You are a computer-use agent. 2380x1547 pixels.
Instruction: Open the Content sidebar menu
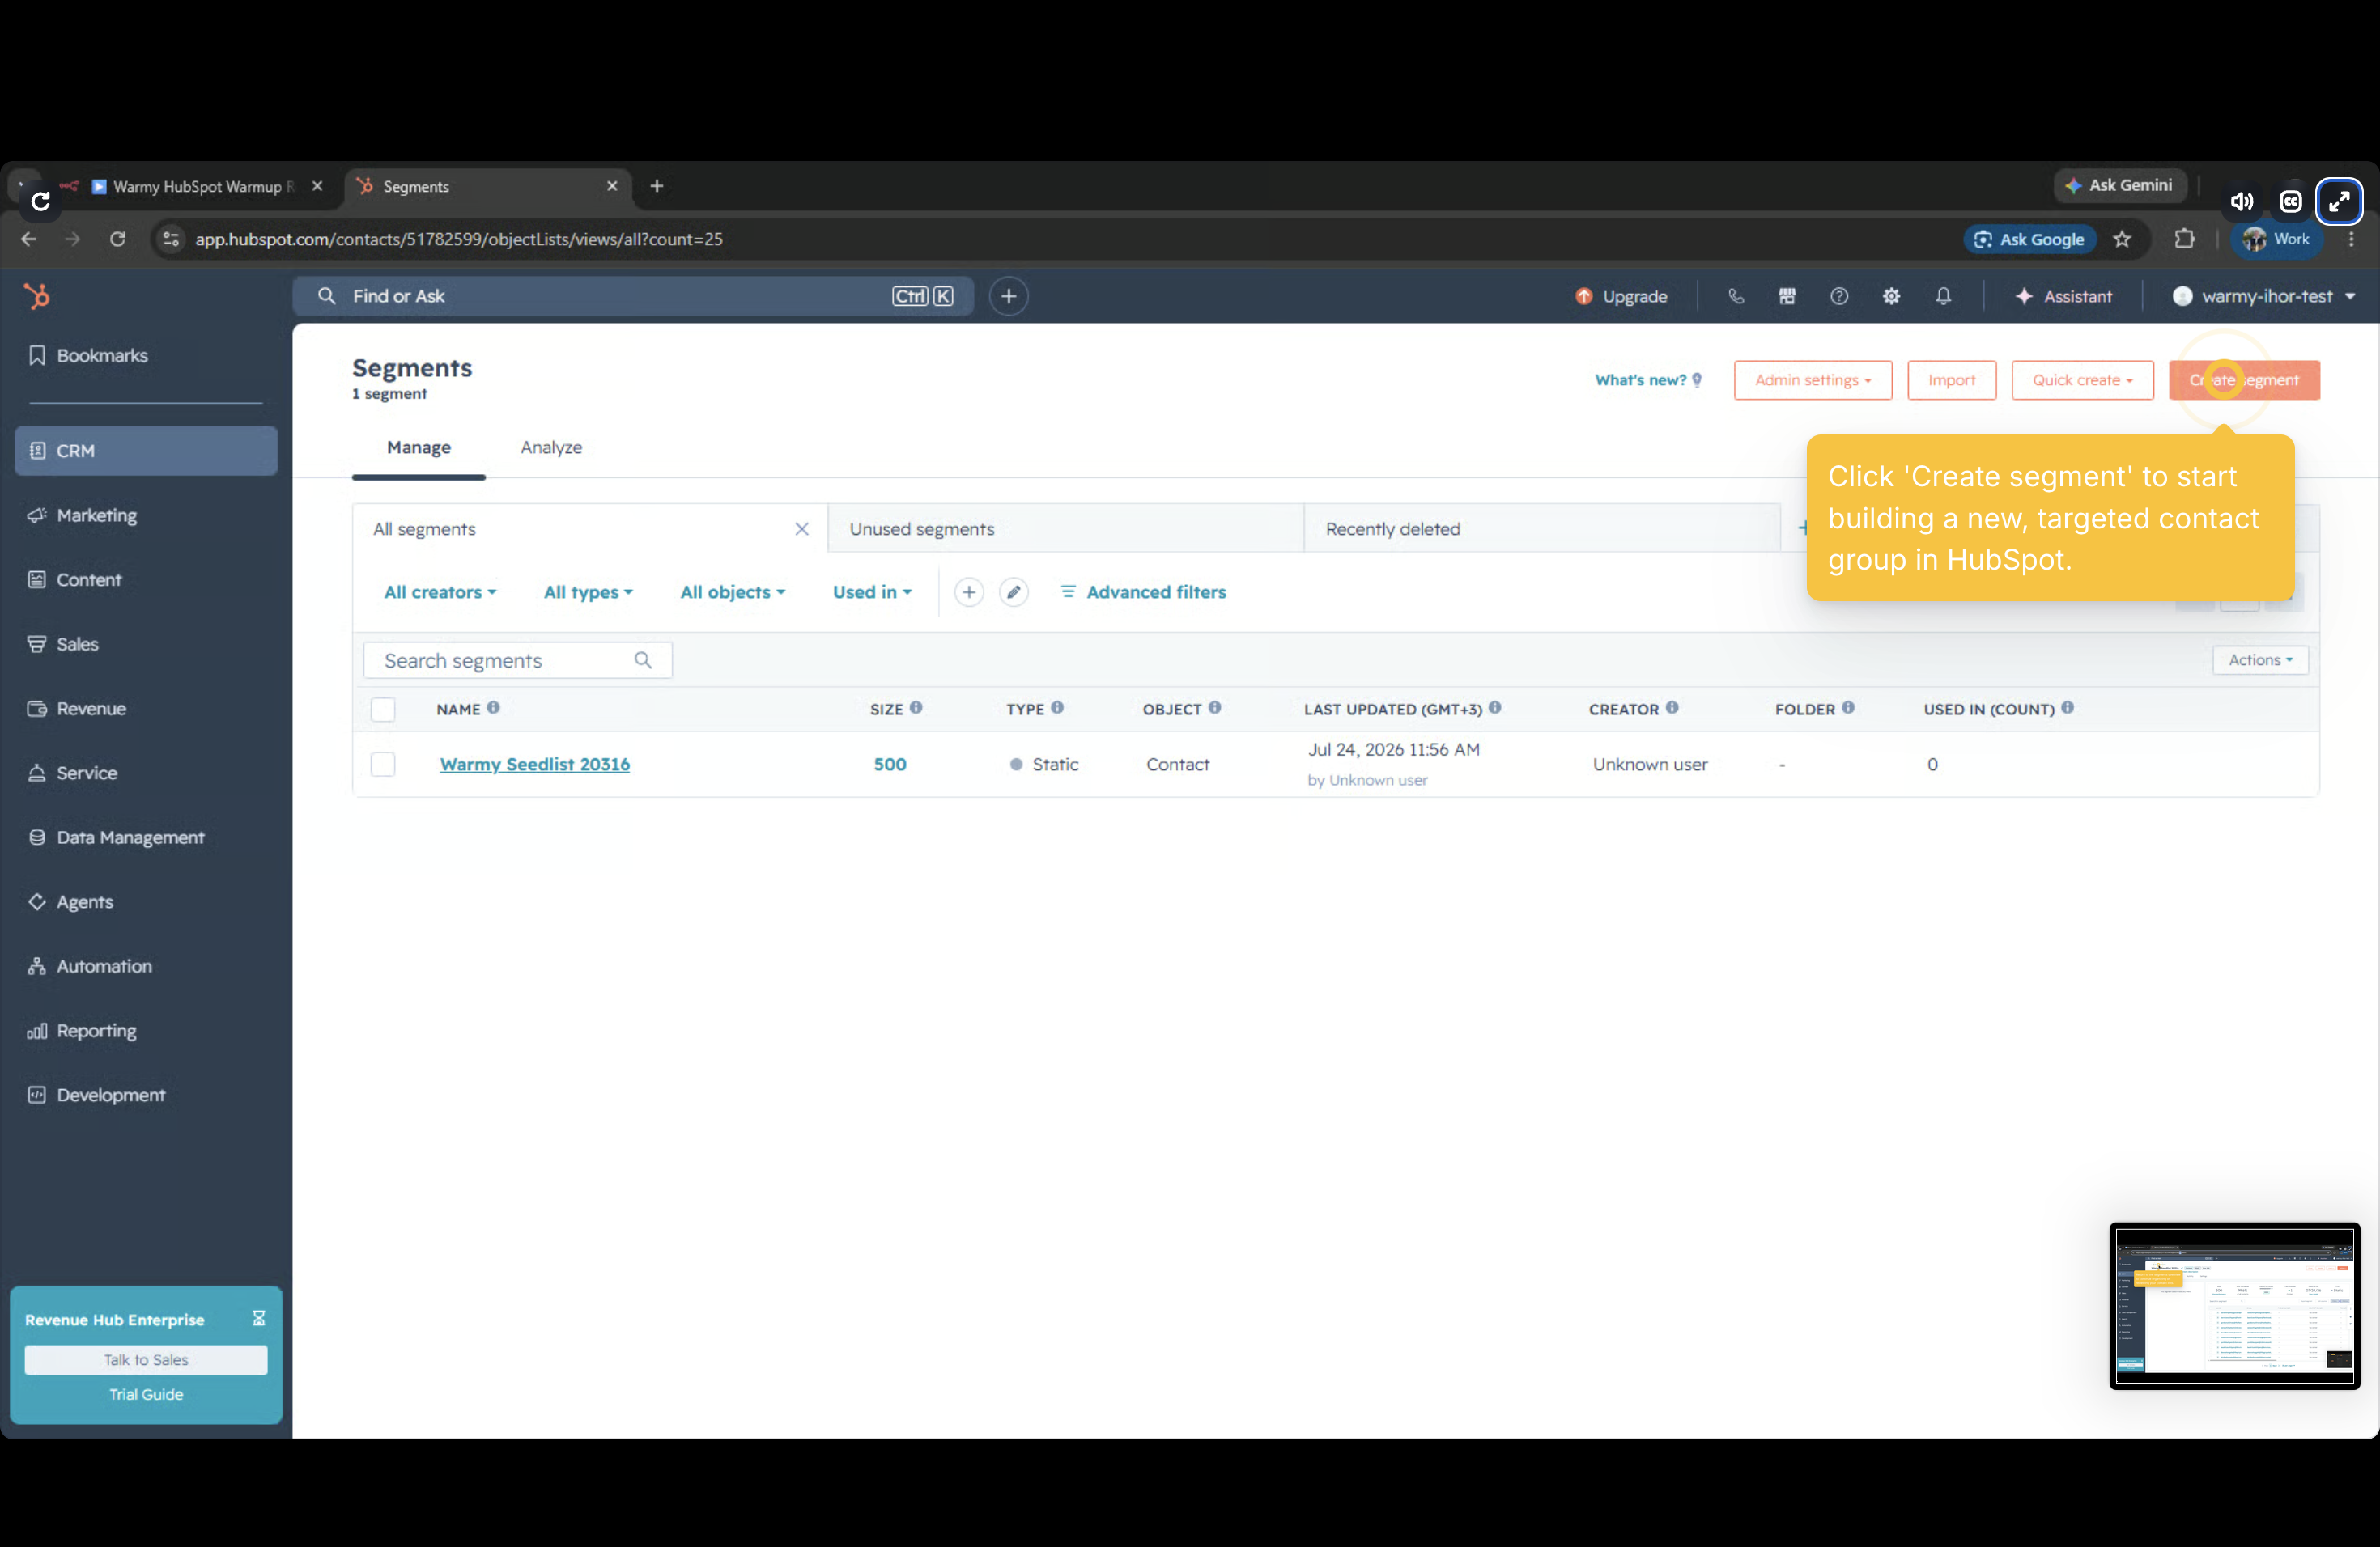75,579
